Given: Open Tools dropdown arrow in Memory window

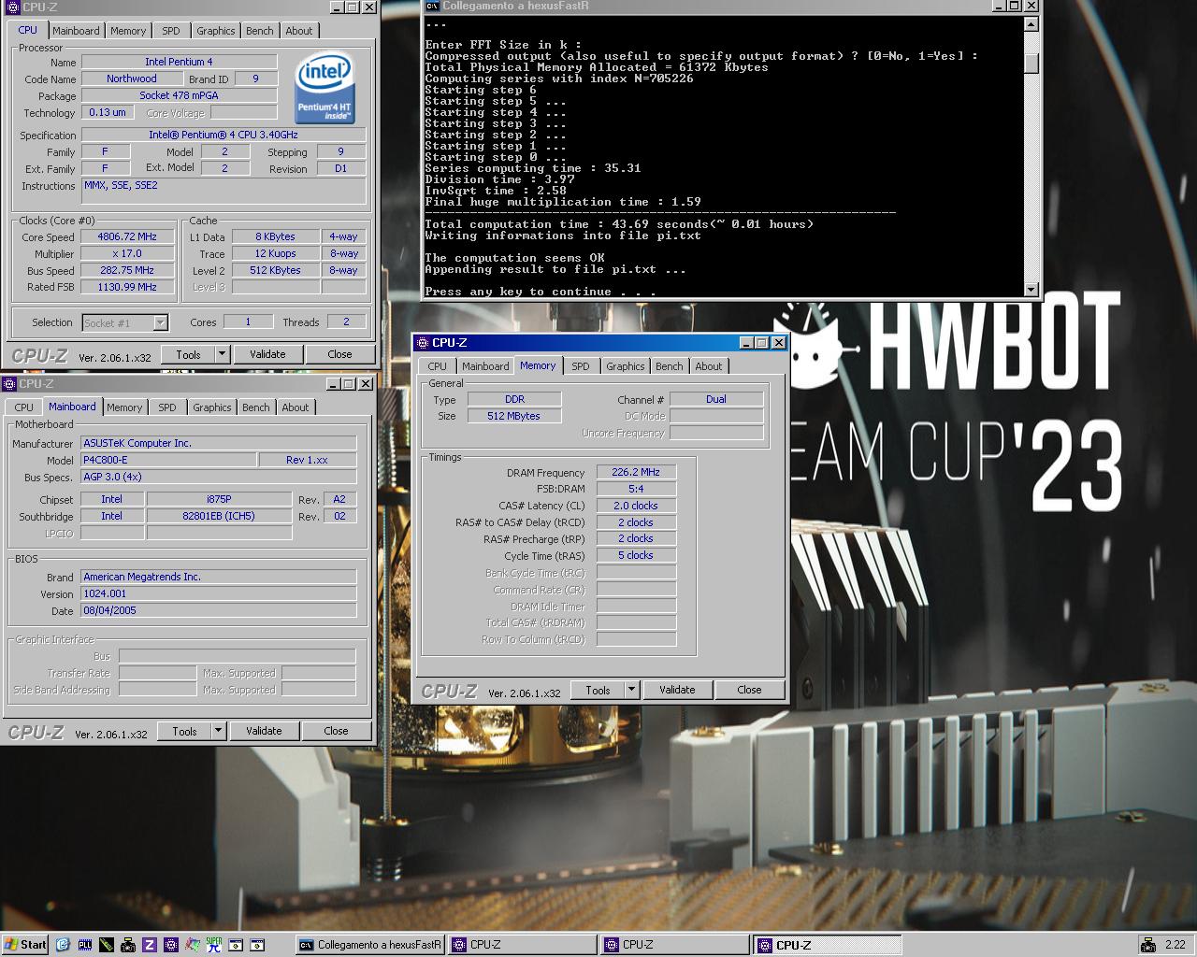Looking at the screenshot, I should pyautogui.click(x=631, y=690).
